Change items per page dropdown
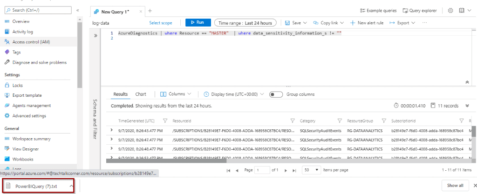The width and height of the screenshot is (477, 194). [x=312, y=170]
